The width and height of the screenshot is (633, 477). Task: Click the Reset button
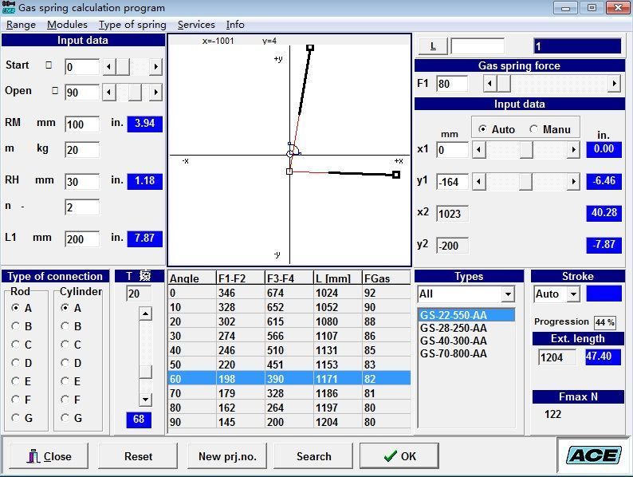click(138, 456)
